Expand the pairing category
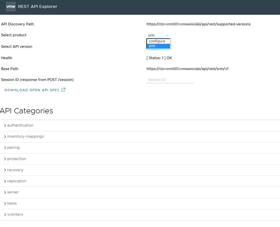Viewport: 280px width, 227px height. click(x=140, y=148)
